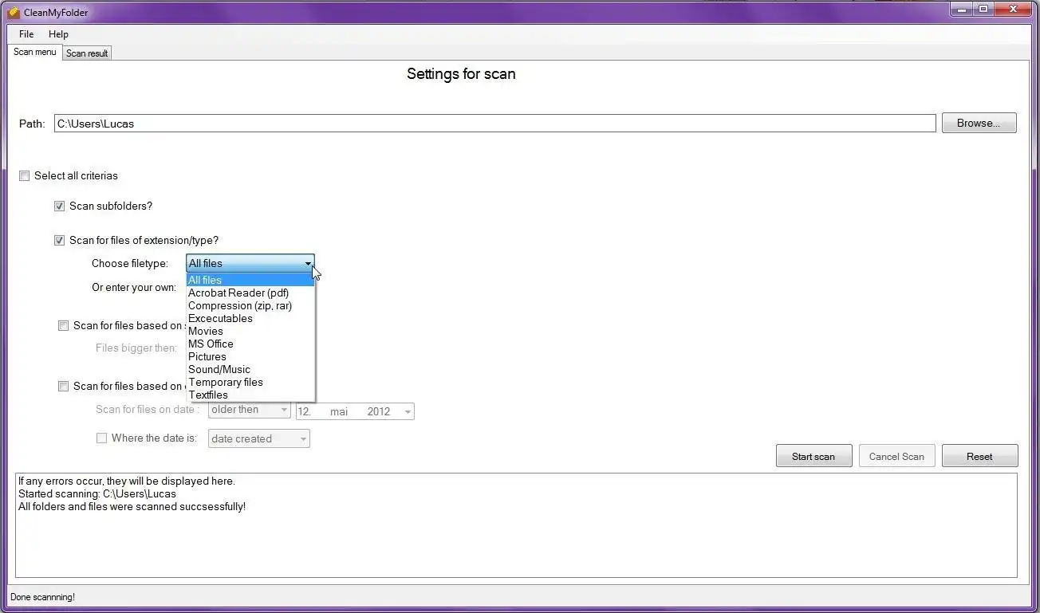Select Sound/Music filetype option

(x=250, y=369)
